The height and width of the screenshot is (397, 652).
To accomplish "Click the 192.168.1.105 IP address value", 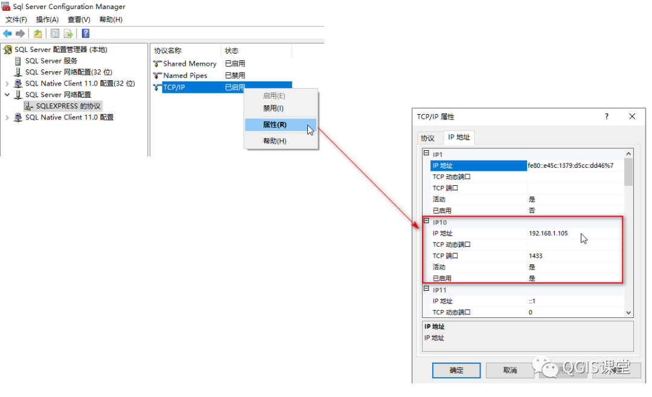I will 548,233.
